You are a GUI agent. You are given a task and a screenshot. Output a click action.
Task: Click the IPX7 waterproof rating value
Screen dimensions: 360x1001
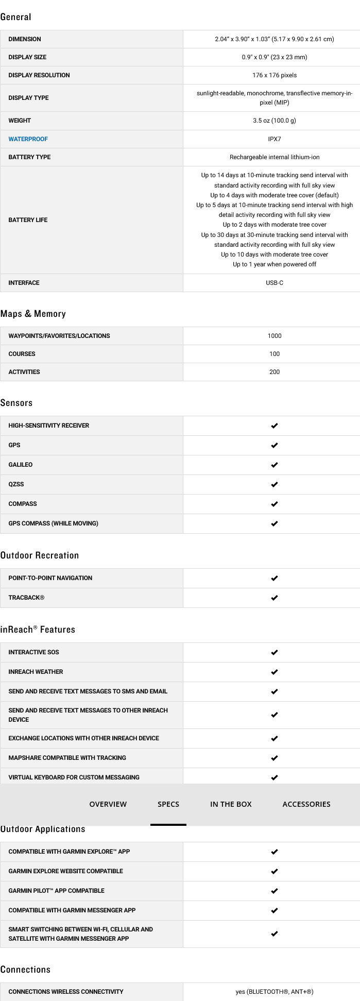(275, 139)
